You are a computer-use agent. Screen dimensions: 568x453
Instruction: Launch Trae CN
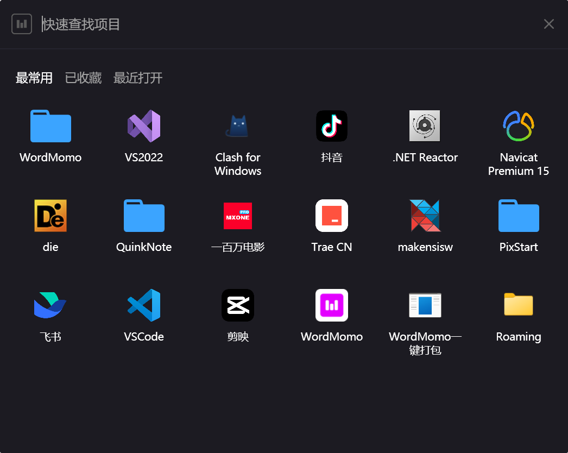click(331, 216)
